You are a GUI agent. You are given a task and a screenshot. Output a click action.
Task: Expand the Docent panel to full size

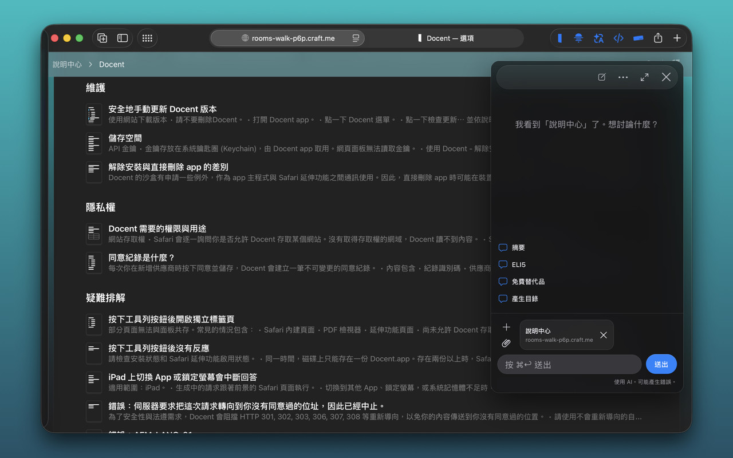coord(645,77)
